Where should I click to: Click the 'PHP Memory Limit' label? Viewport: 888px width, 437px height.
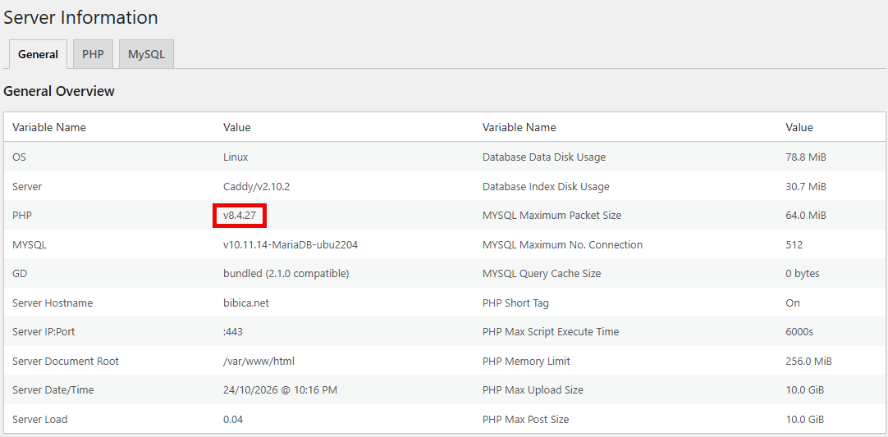(526, 361)
